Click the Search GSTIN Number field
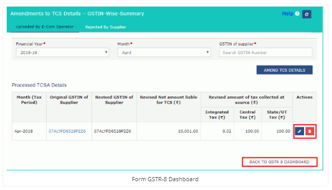 pyautogui.click(x=266, y=52)
